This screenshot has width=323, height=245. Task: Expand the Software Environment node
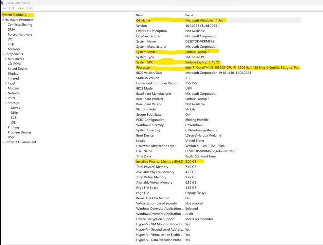(x=3, y=142)
